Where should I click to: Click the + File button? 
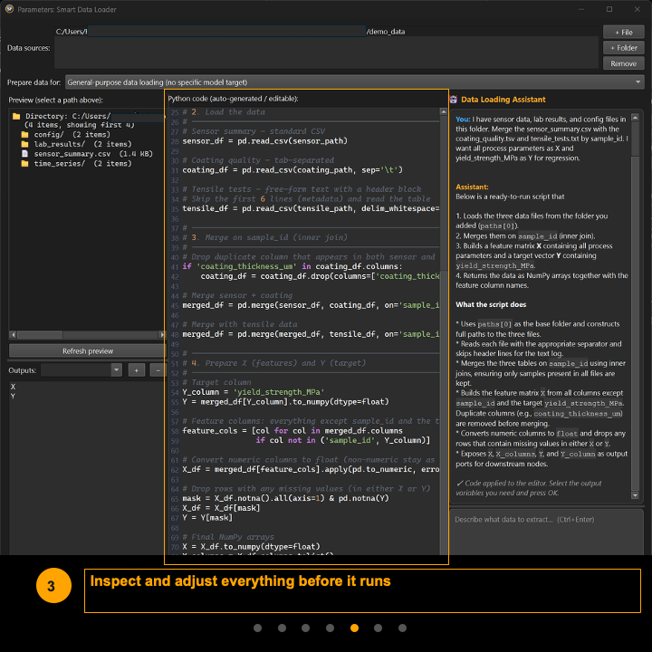tap(624, 32)
